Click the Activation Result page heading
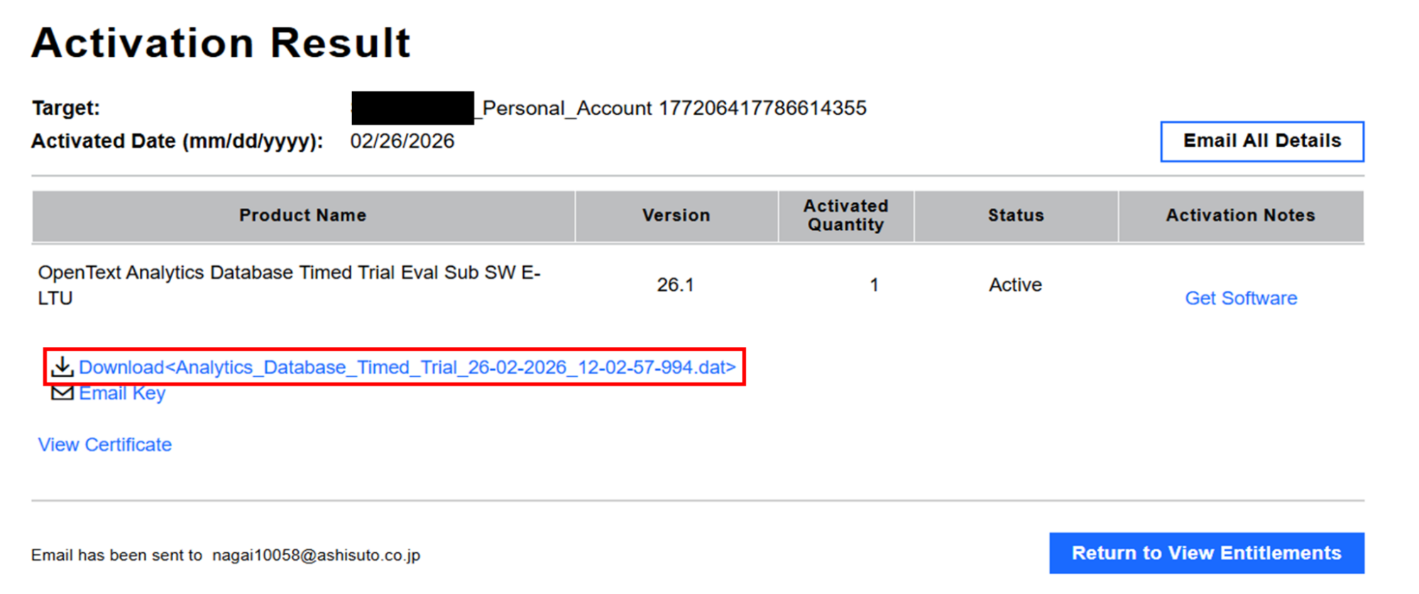1419x594 pixels. tap(221, 43)
